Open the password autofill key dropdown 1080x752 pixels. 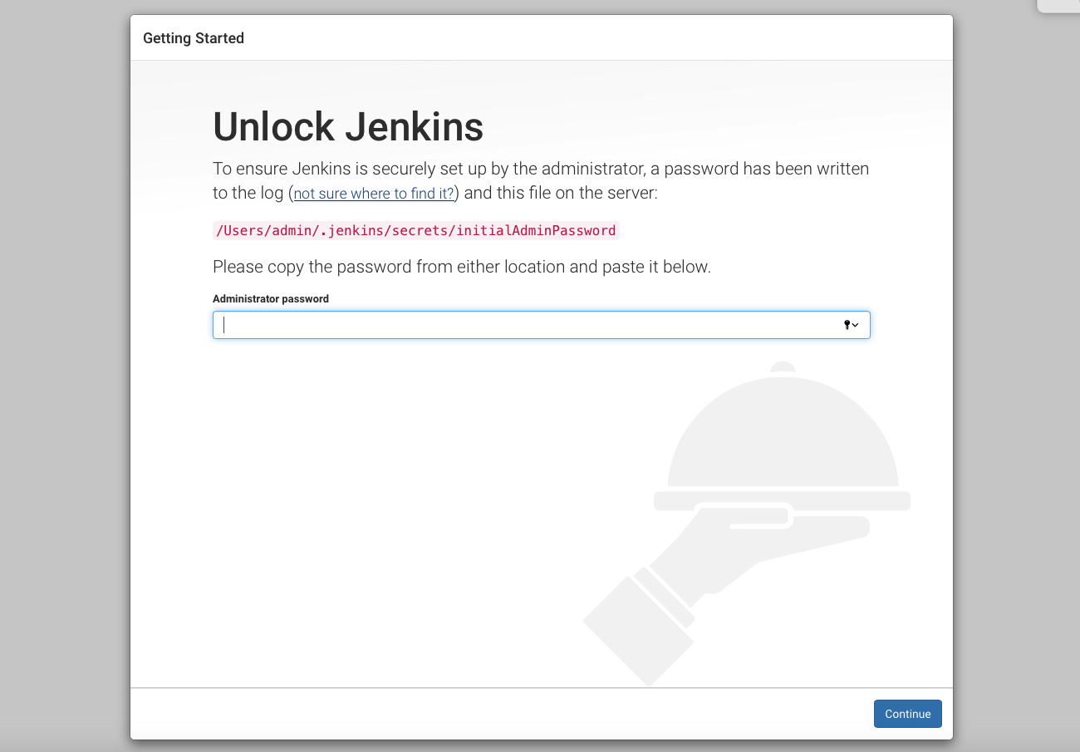(x=851, y=325)
